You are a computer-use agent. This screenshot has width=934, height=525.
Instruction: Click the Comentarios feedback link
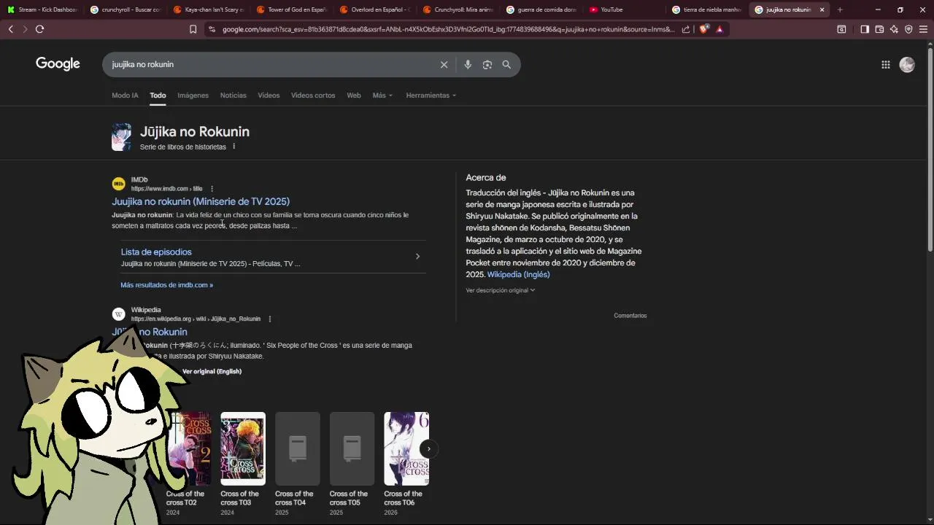[x=630, y=316]
